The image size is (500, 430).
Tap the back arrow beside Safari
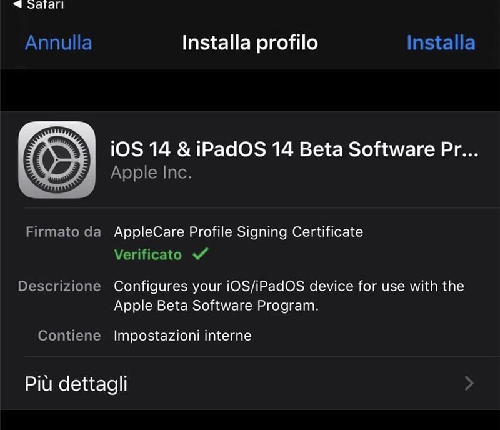(16, 5)
